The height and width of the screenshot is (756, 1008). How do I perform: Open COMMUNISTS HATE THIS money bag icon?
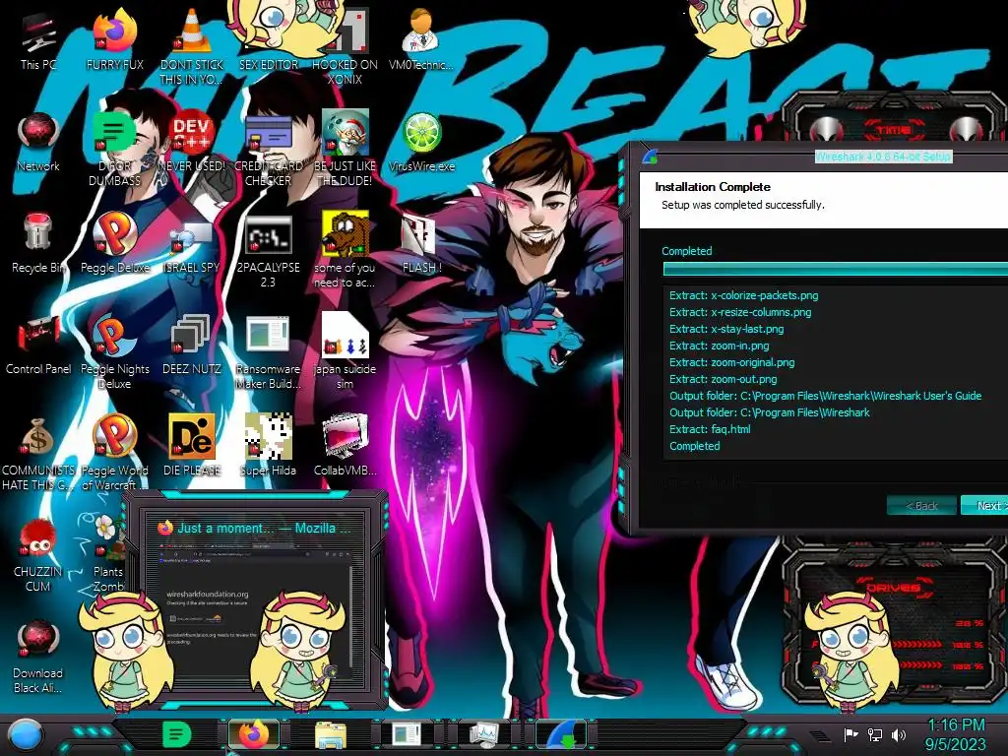point(38,453)
